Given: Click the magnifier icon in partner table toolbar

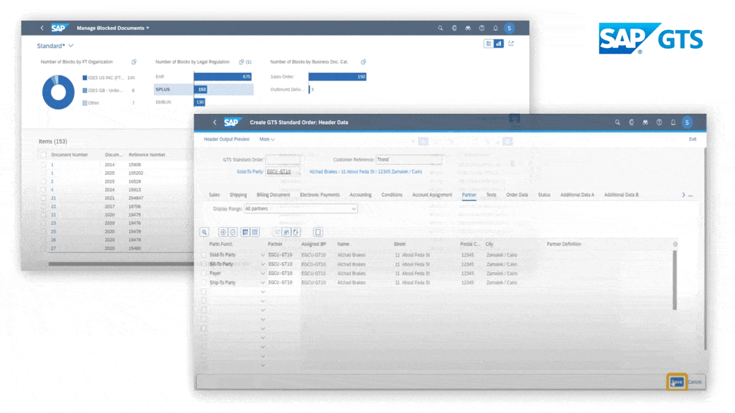Looking at the screenshot, I should (204, 232).
